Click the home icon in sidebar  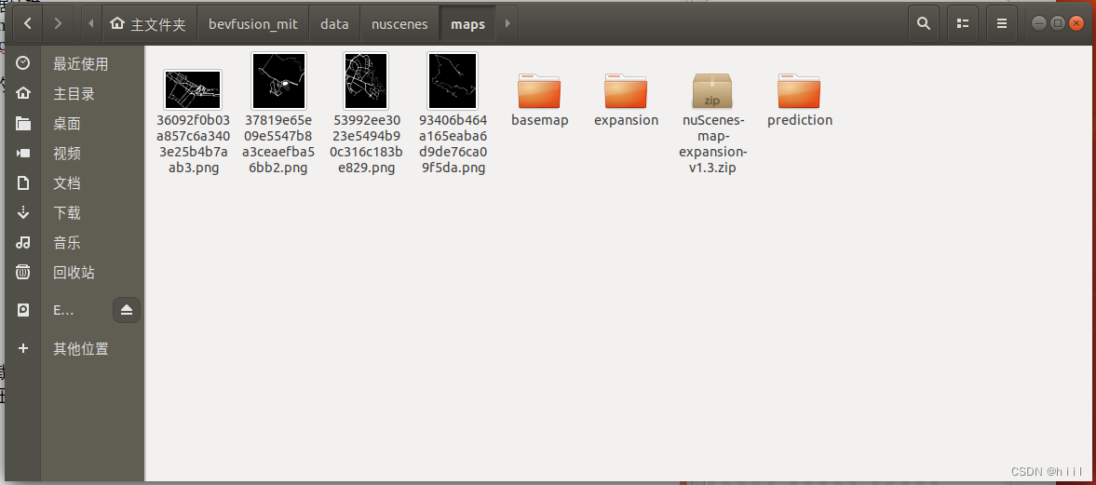tap(23, 94)
